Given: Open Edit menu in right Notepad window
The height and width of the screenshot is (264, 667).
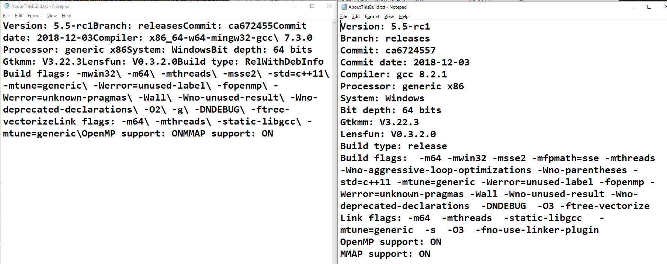Looking at the screenshot, I should click(x=356, y=16).
